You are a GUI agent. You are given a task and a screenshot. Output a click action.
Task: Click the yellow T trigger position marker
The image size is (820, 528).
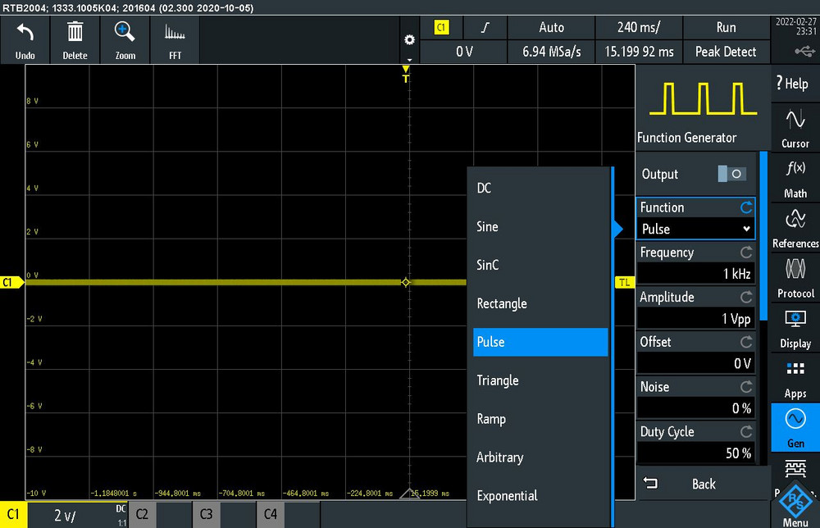click(406, 75)
